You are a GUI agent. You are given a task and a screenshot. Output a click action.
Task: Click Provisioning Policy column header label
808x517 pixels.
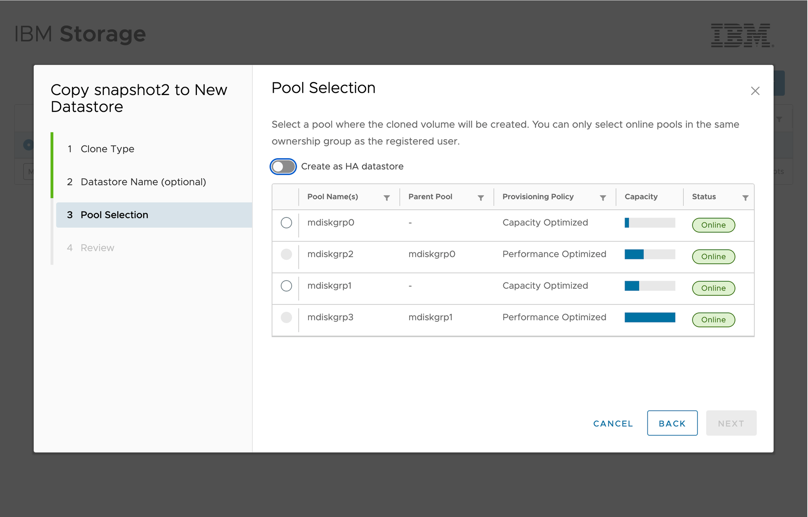click(538, 197)
